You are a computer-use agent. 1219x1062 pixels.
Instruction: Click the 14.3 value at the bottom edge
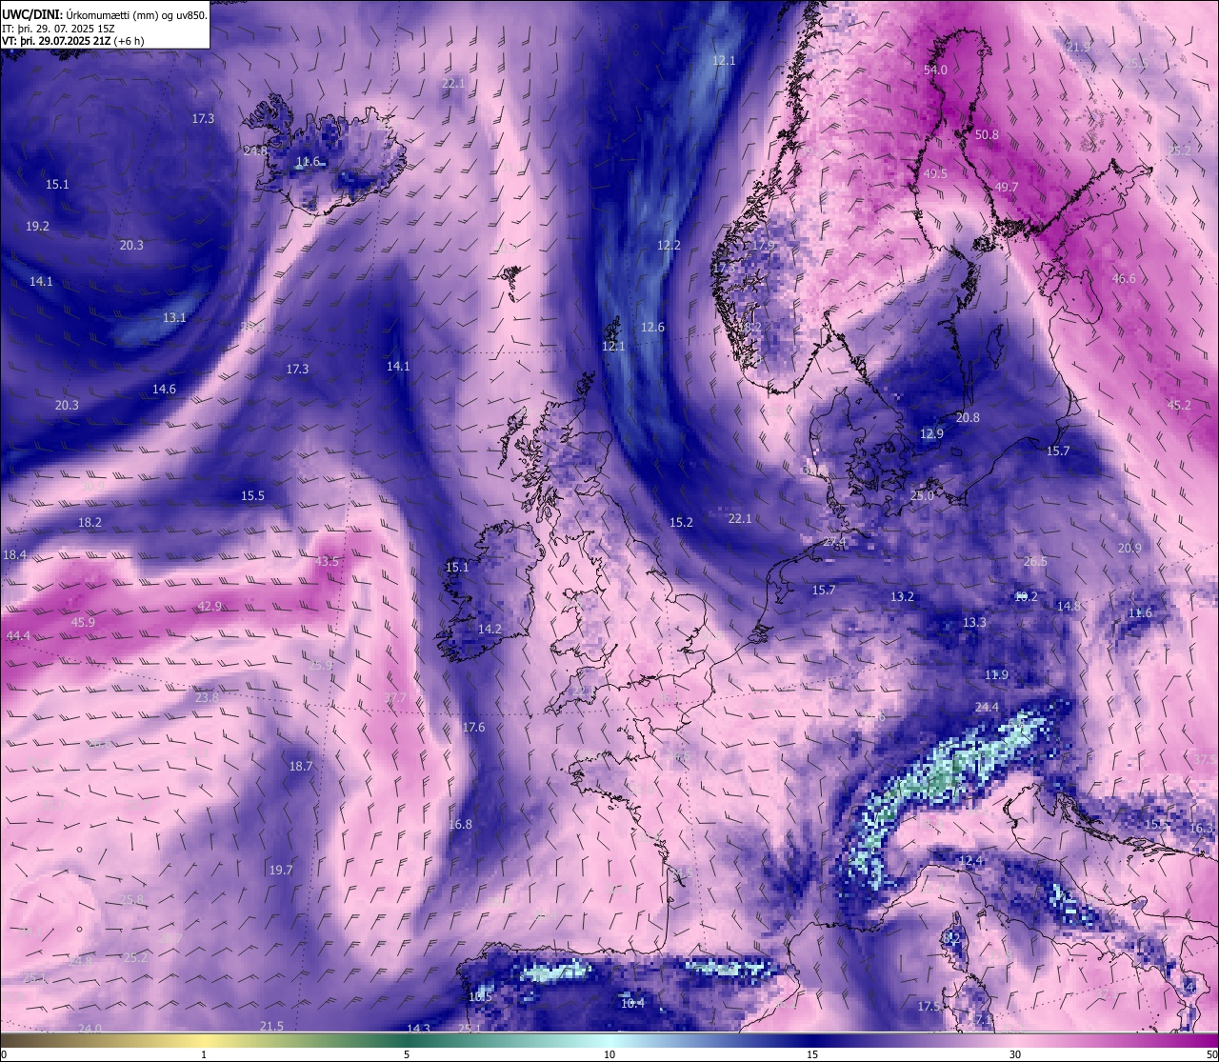418,1030
